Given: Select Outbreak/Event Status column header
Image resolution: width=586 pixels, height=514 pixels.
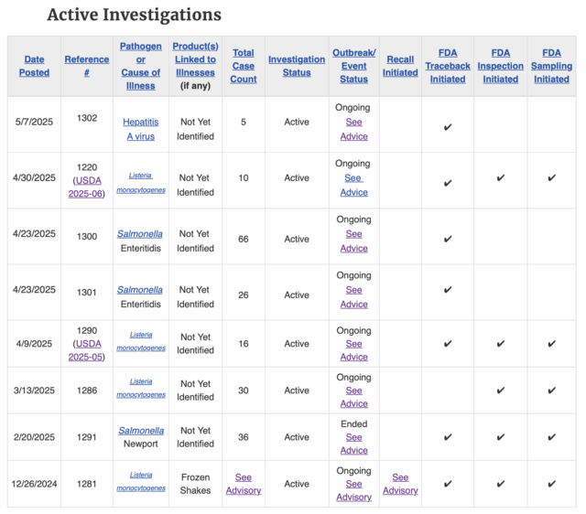Looking at the screenshot, I should [353, 66].
